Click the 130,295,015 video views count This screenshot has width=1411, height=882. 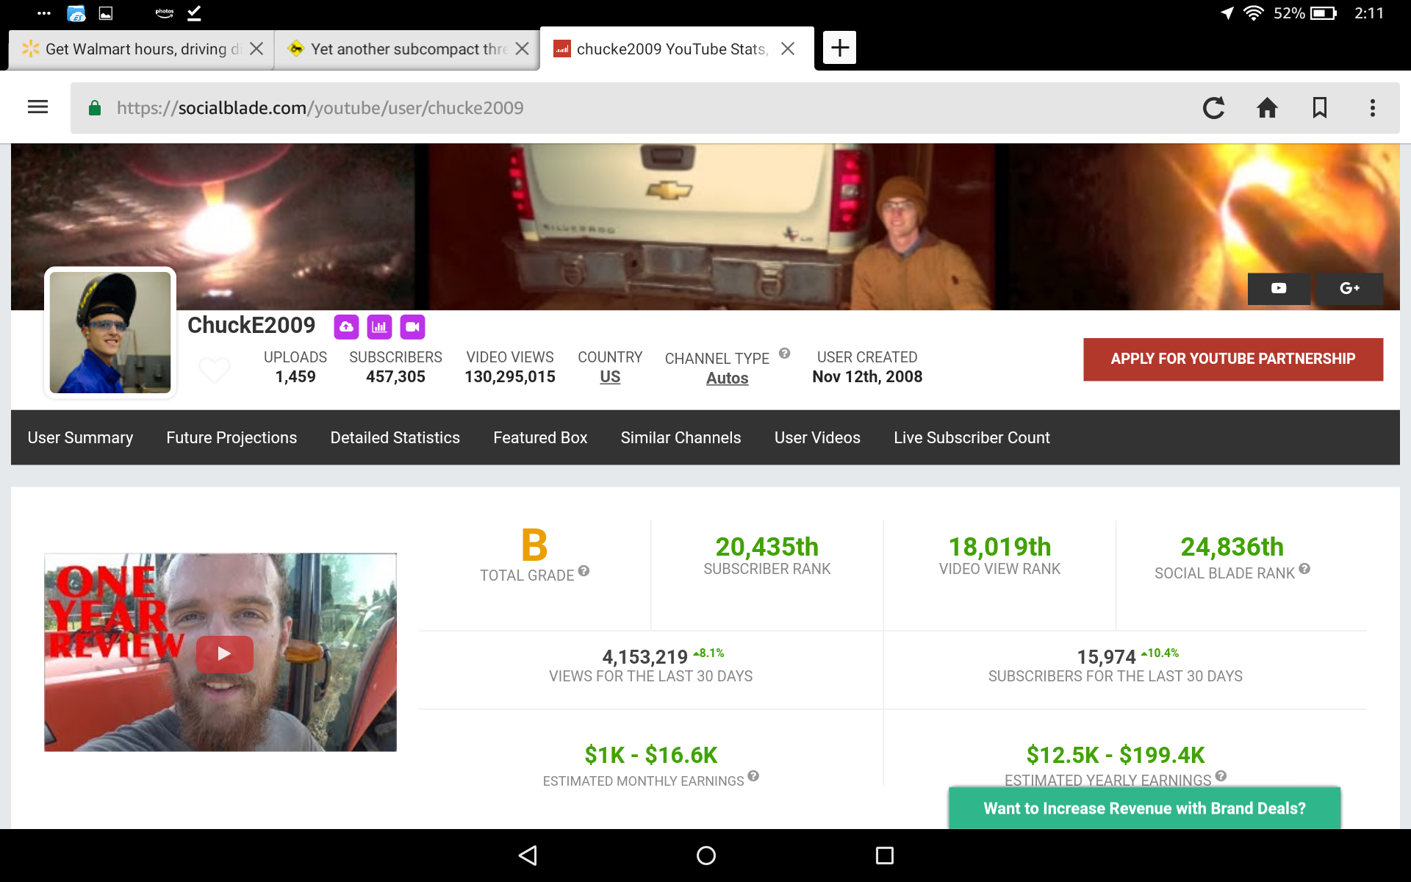[510, 377]
